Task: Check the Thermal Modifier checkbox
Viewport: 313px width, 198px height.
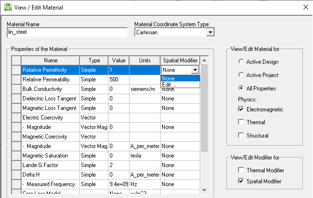Action: coord(240,170)
